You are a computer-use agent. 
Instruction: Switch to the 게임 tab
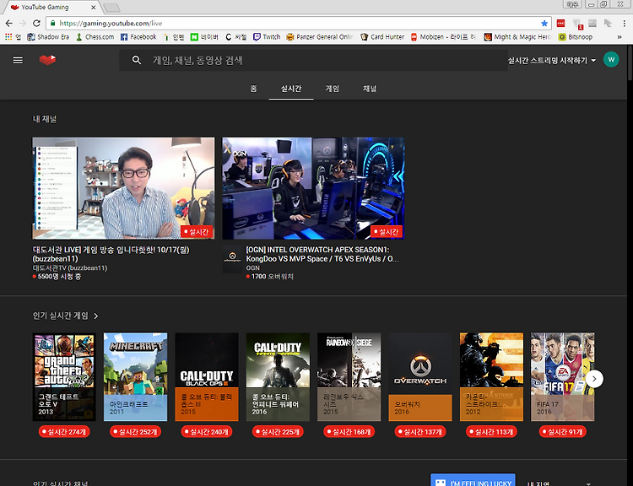(x=333, y=88)
